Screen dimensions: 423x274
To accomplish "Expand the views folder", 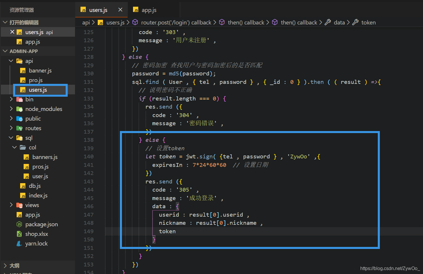I will [11, 205].
